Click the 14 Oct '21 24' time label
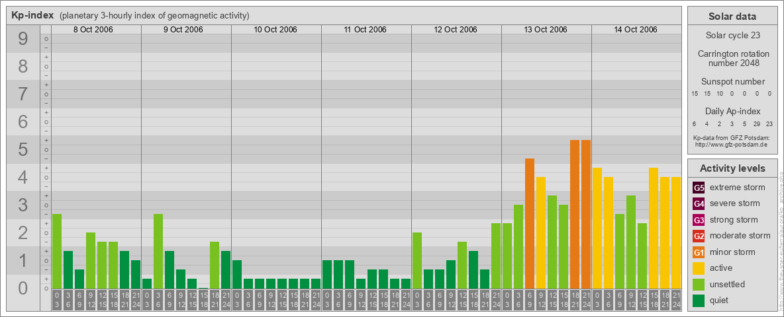The image size is (784, 317). point(676,300)
